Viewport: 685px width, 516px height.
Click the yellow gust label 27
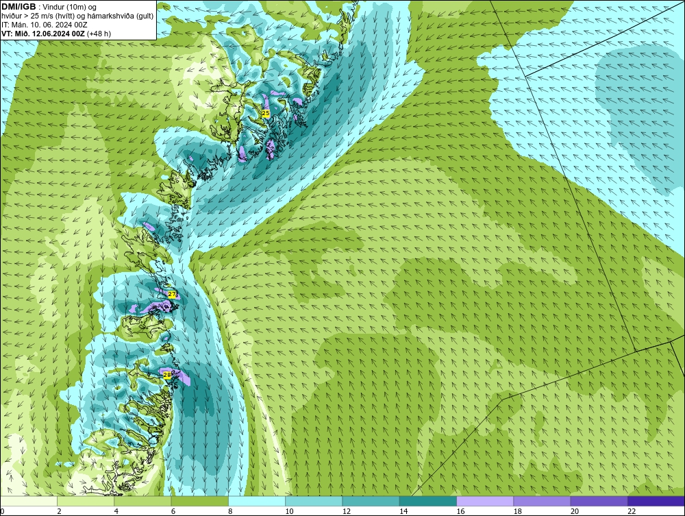point(172,295)
